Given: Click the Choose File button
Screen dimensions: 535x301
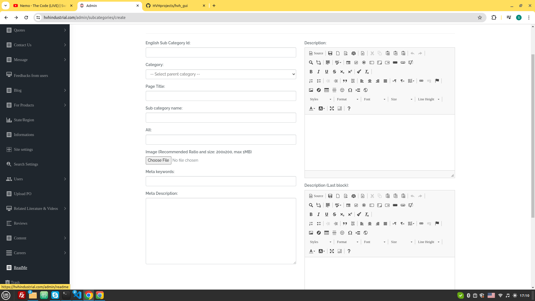Looking at the screenshot, I should (x=158, y=160).
